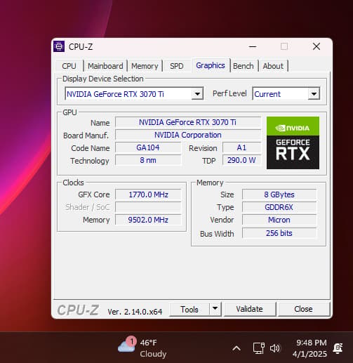Click the Tools button
Screen dimensions: 353x363
189,310
